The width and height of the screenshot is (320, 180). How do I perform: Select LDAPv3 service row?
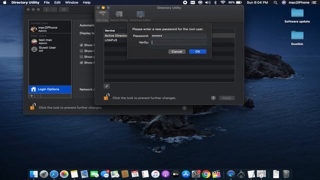tap(169, 40)
